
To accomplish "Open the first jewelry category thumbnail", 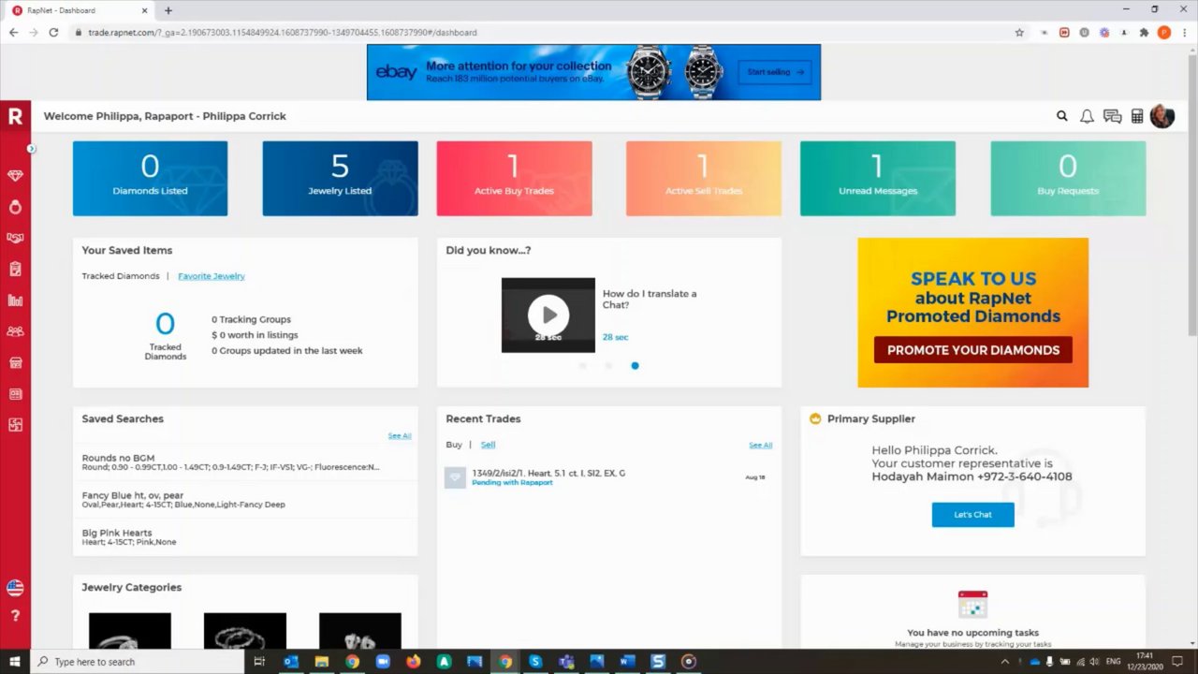I will point(130,631).
